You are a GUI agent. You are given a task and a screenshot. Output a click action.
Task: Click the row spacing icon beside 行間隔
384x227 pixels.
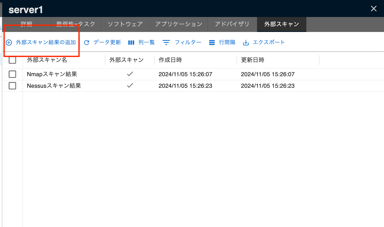click(212, 42)
